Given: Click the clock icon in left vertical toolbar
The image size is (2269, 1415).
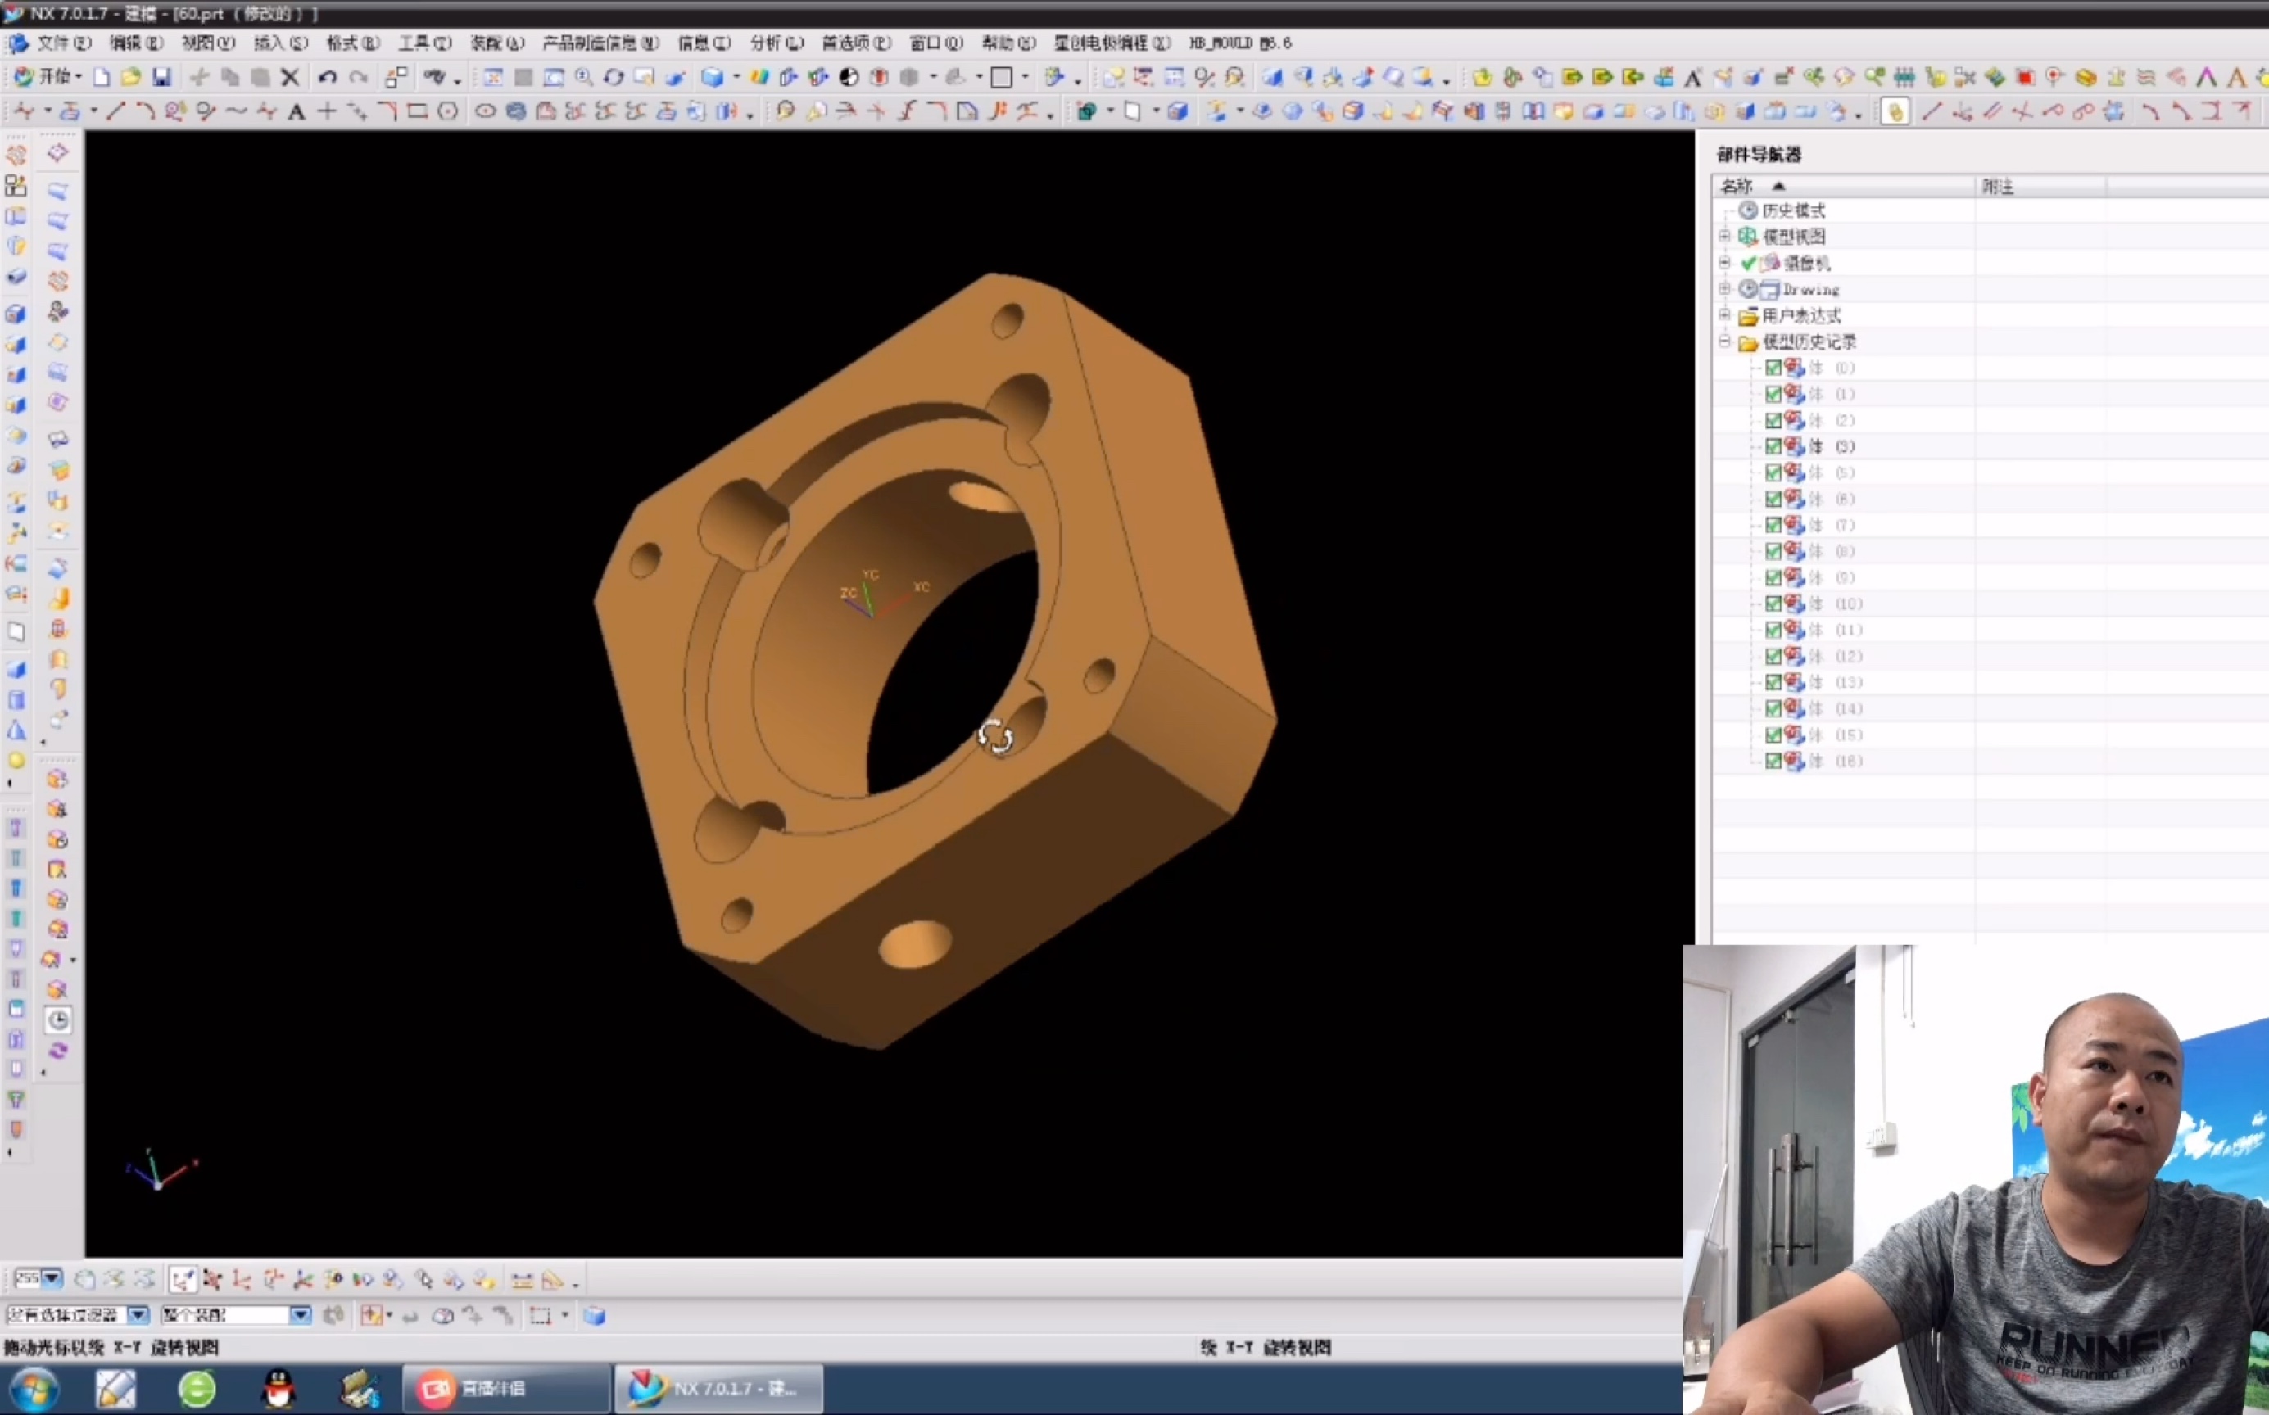Looking at the screenshot, I should tap(58, 1020).
